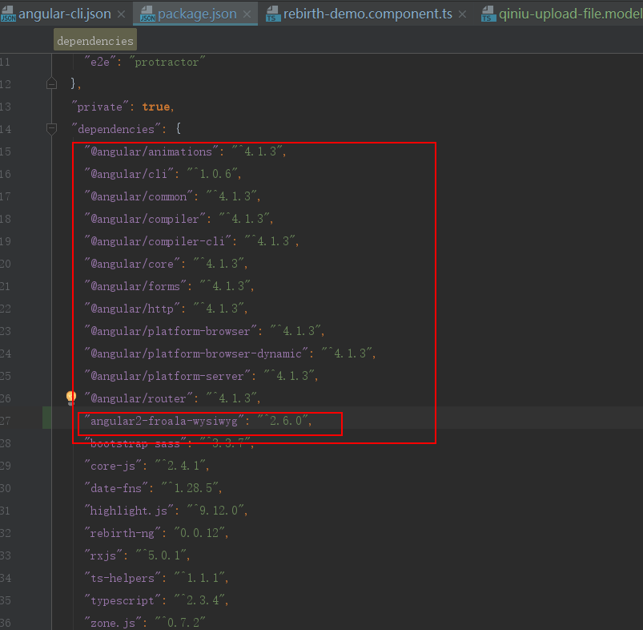This screenshot has height=630, width=643.
Task: Click the fold marker next to line 12
Action: 51,83
